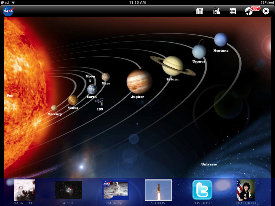Open settings gear icon
This screenshot has height=206, width=275.
click(266, 11)
